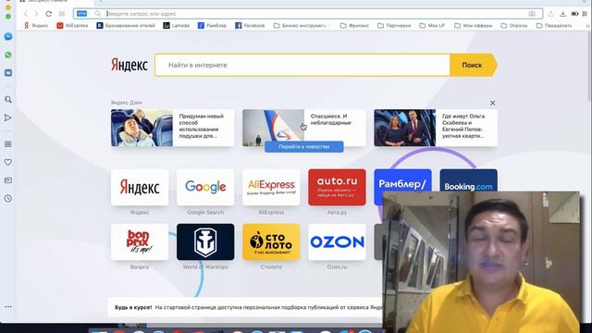592x333 pixels.
Task: Click the Перейти к новостям button
Action: [304, 146]
